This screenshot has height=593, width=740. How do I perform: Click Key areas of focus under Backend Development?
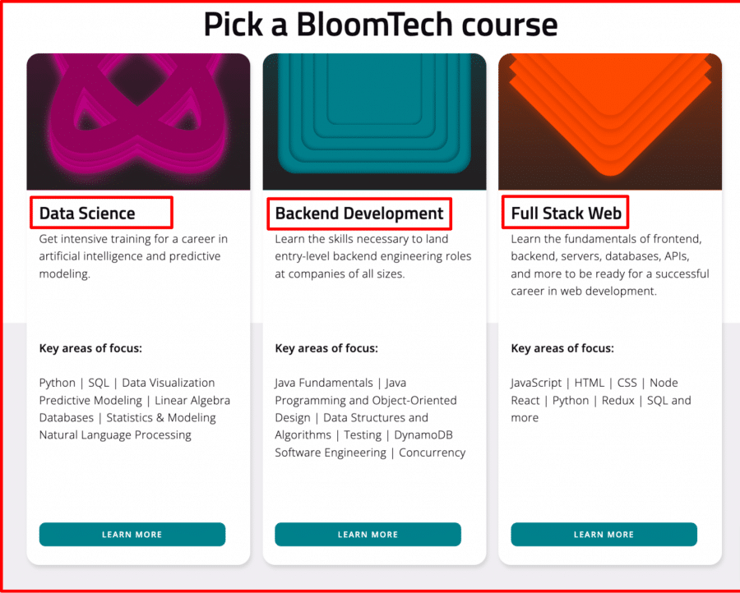coord(326,348)
